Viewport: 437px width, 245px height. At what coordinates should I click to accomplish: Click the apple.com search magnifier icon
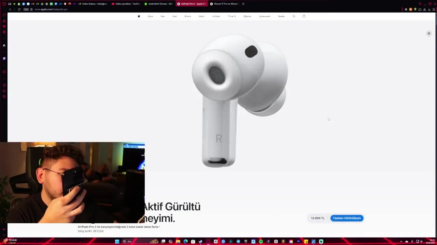click(294, 16)
